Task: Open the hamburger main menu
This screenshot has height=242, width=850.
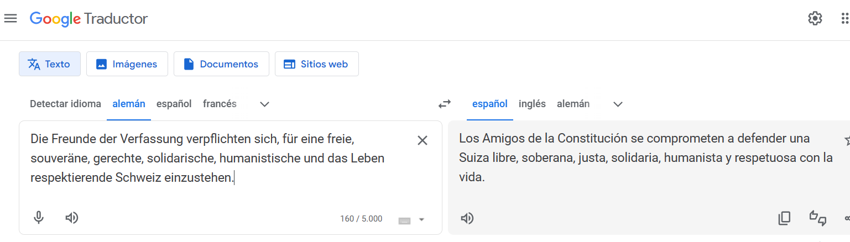Action: pyautogui.click(x=10, y=18)
